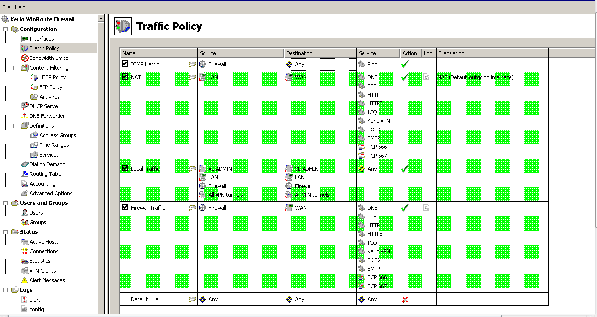Select the HTTP Policy icon
Screen dimensions: 597x317
(34, 77)
